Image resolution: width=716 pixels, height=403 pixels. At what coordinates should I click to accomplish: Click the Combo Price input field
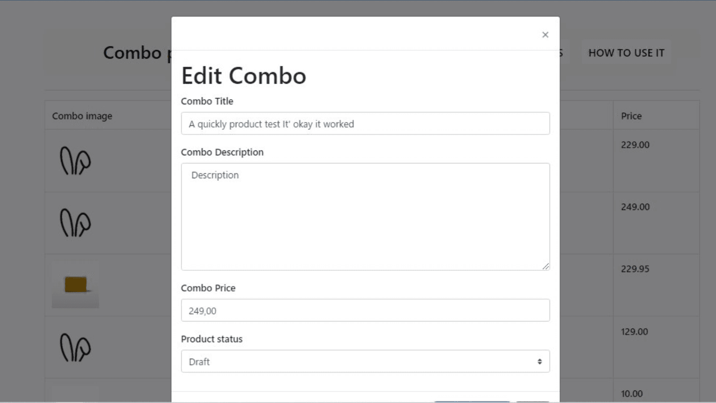coord(365,310)
